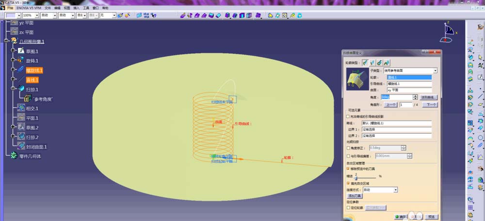
Task: Open the 工具 menu
Action: tap(86, 8)
